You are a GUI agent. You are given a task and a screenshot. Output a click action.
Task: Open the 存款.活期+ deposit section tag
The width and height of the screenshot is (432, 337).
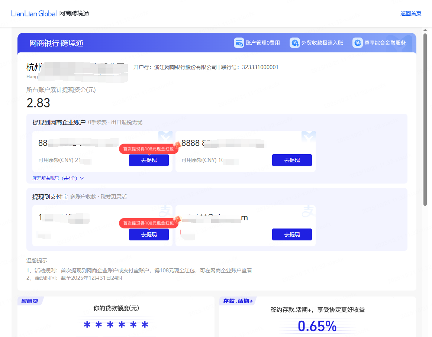238,301
